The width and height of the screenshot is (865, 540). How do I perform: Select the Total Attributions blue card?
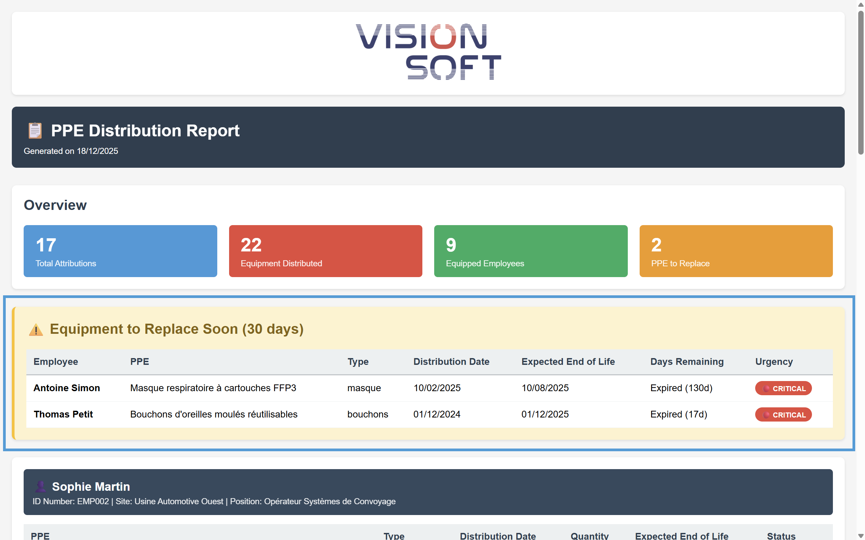pyautogui.click(x=120, y=251)
